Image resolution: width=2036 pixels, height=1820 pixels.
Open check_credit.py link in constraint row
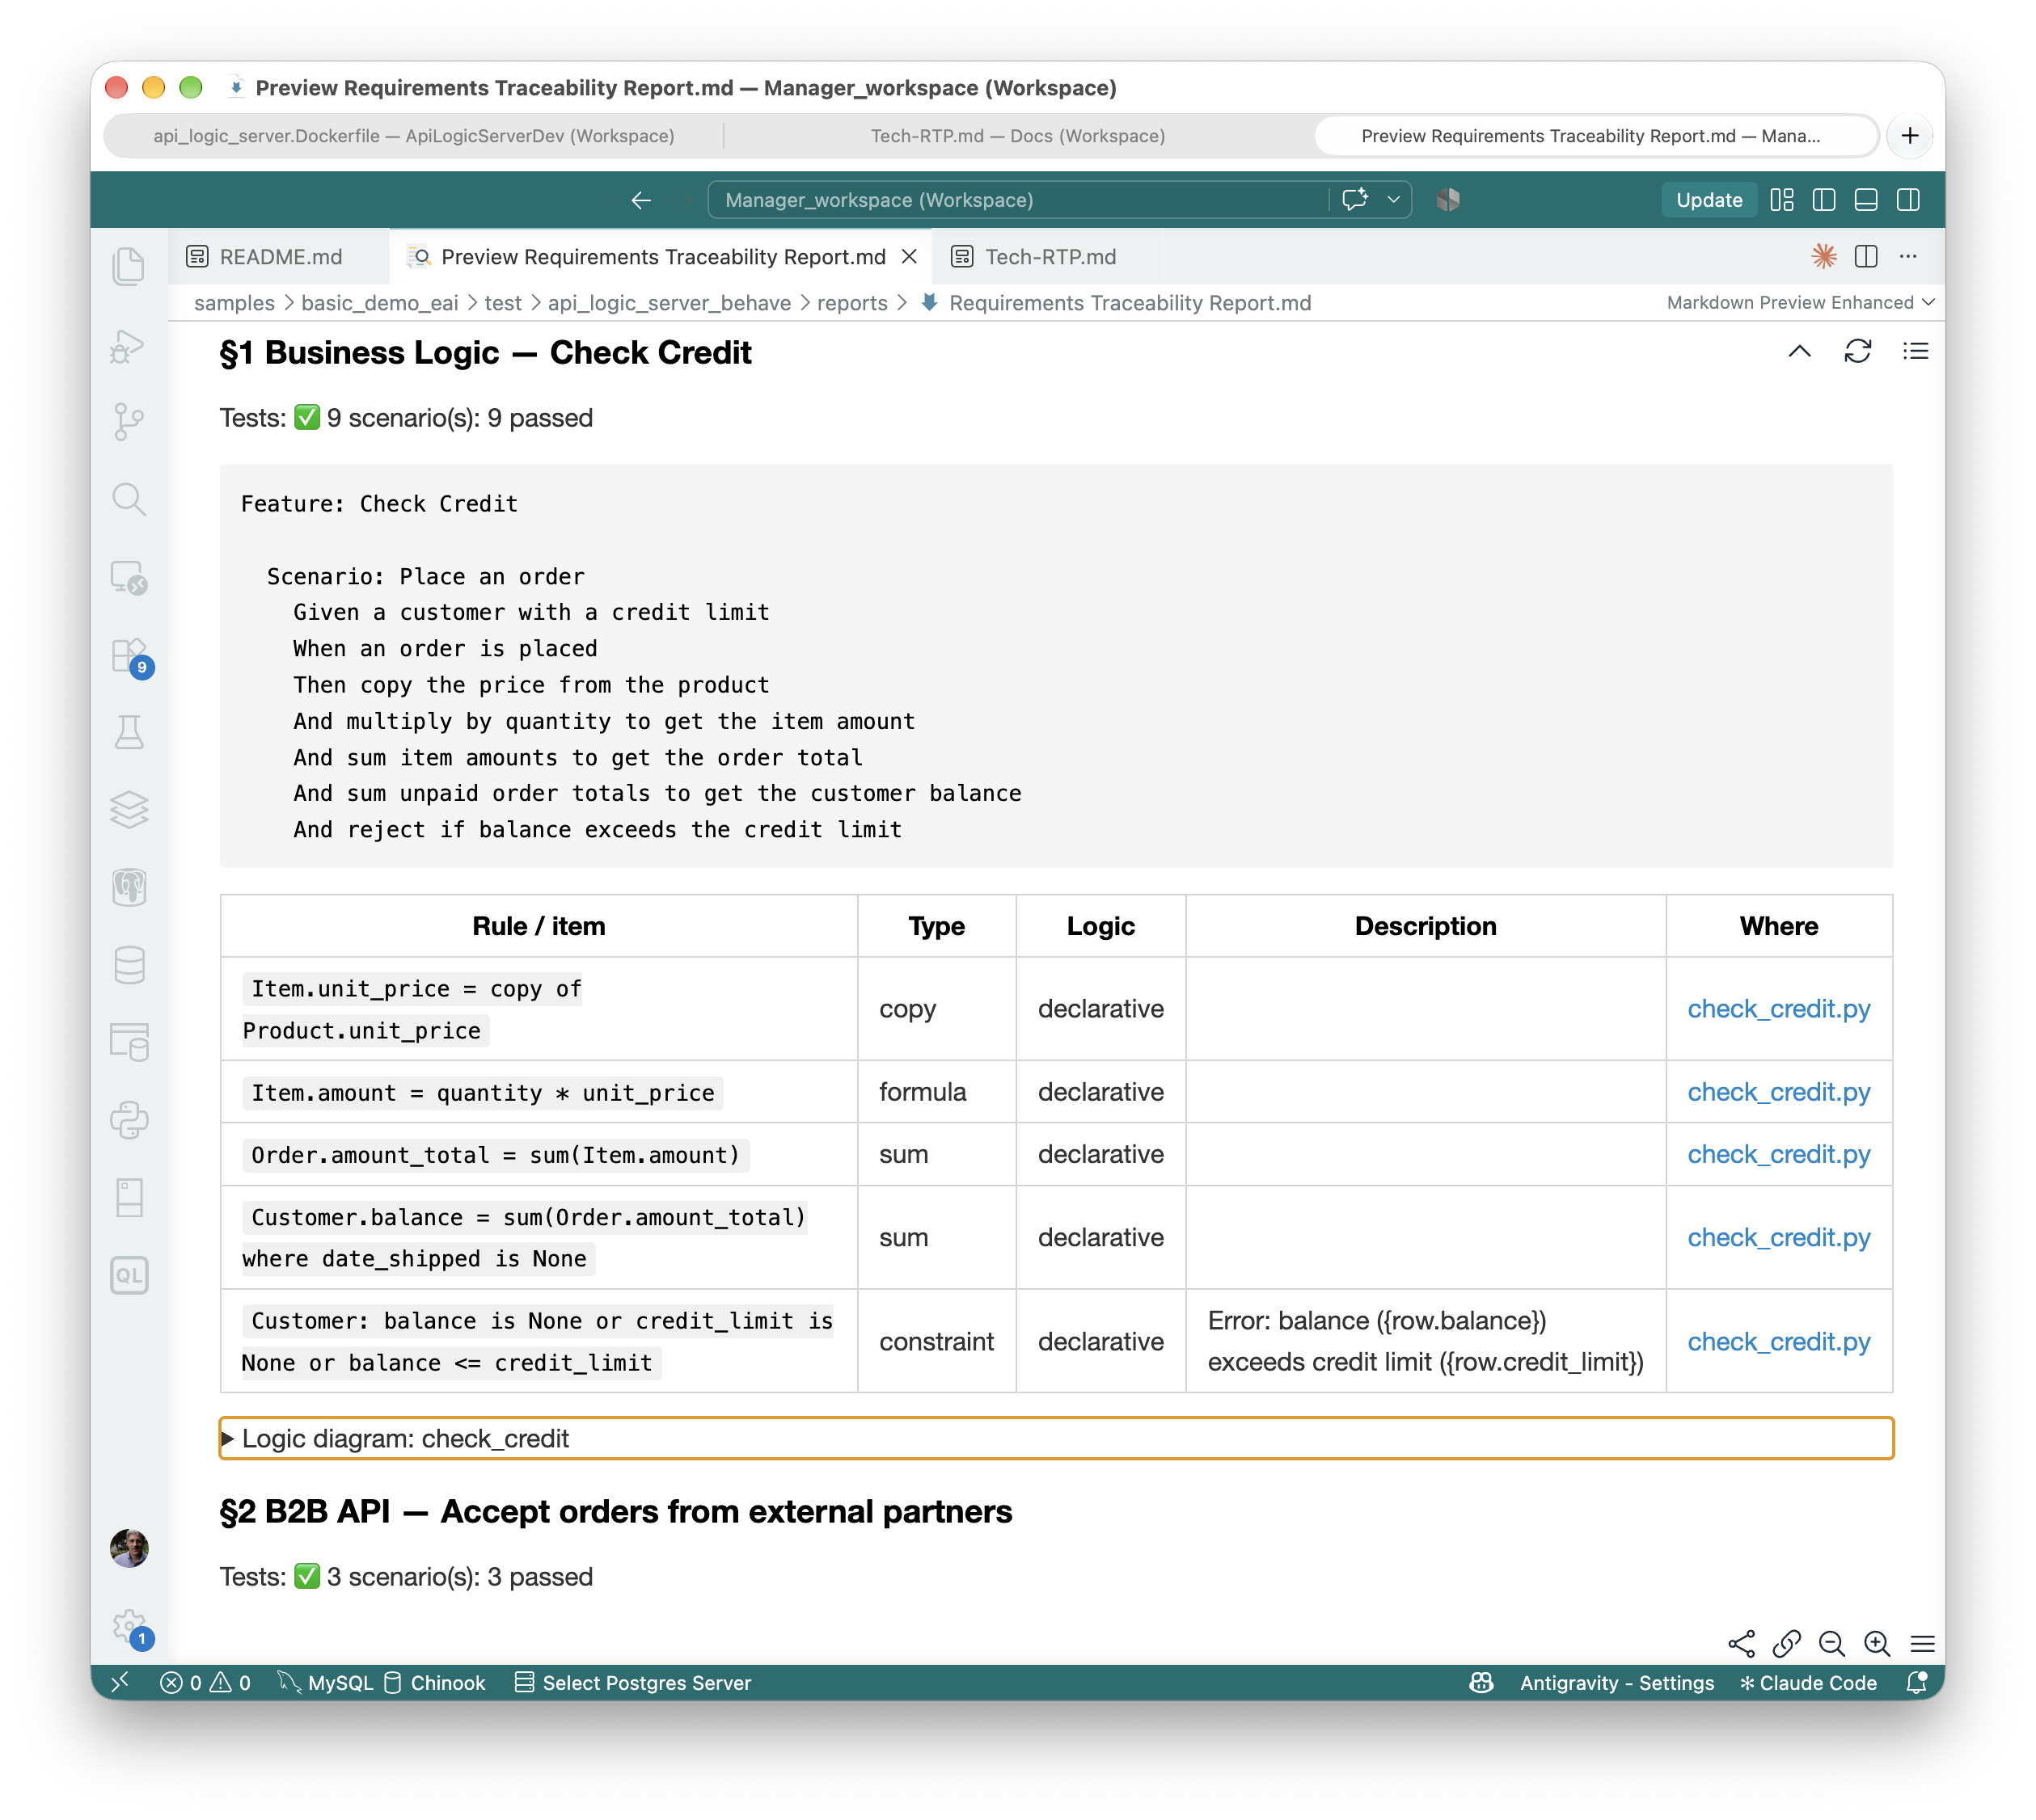pos(1778,1342)
